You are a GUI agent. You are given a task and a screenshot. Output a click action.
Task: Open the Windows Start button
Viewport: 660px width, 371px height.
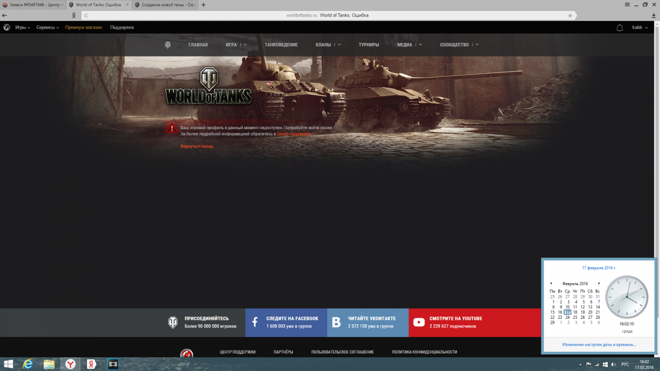tap(8, 364)
